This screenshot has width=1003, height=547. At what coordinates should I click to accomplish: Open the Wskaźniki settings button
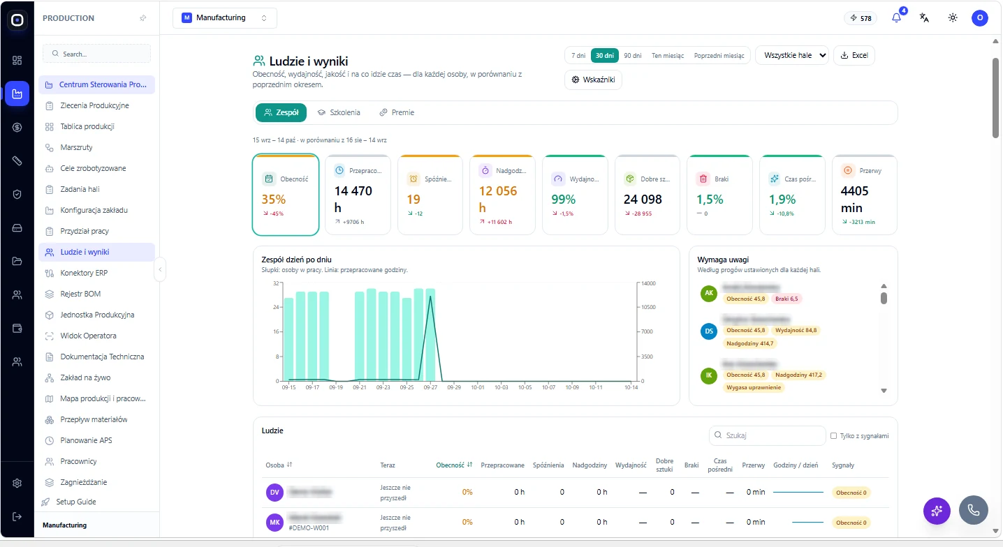[593, 80]
